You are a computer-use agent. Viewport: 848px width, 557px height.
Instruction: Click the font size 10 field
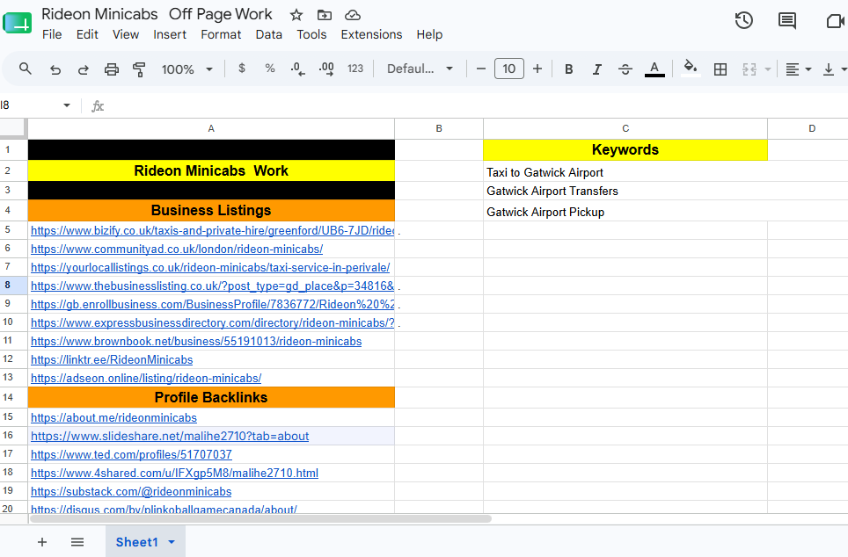point(509,69)
